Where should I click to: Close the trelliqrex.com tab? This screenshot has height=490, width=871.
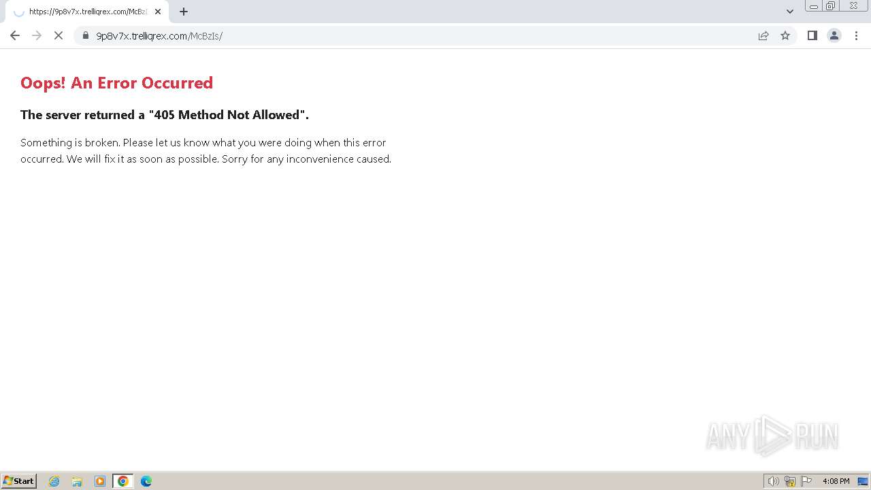point(158,12)
